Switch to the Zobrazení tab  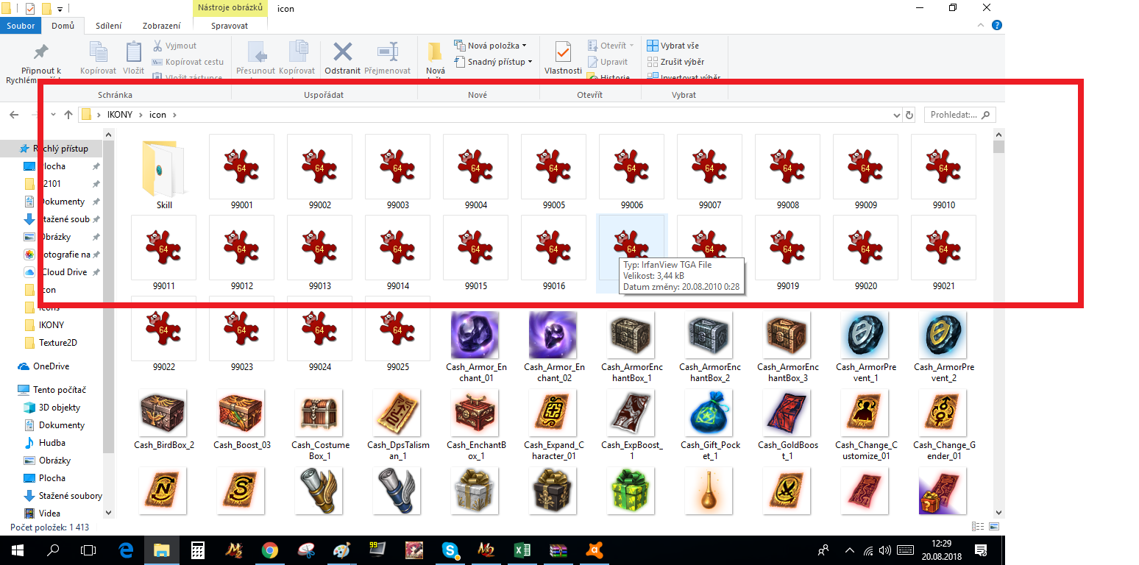point(161,26)
